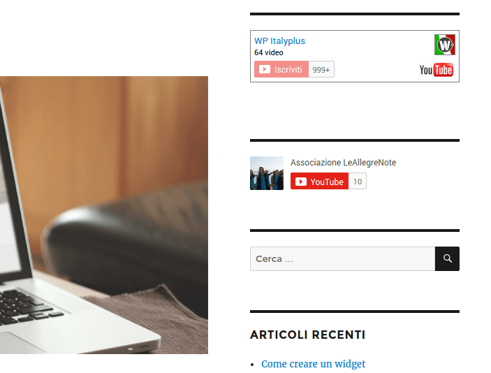Focus the Cerca search field
This screenshot has height=373, width=491.
coord(342,258)
